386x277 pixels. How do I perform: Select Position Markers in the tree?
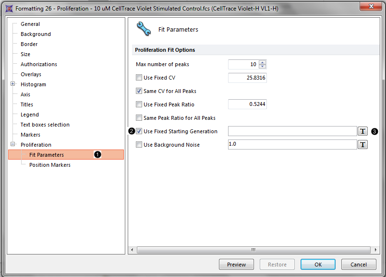click(50, 165)
